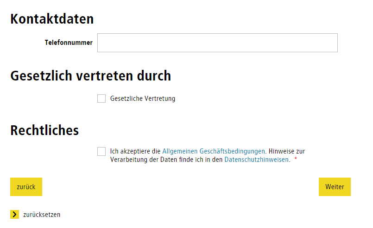Open the Allgemeinen Geschäftsbedingungen link
This screenshot has width=373, height=228.
point(214,151)
